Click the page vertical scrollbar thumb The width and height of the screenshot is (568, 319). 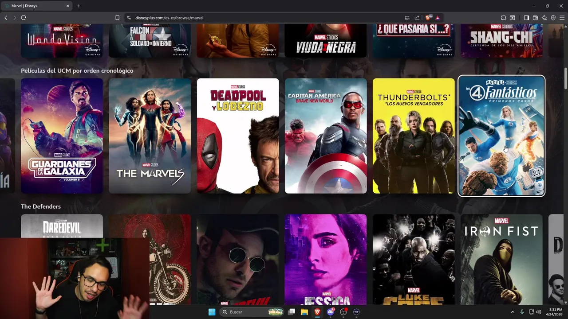[565, 78]
